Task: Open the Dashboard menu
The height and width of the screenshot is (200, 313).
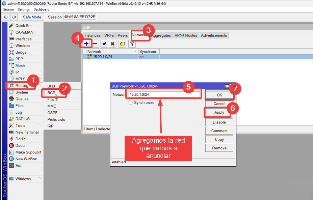Action: (41, 9)
